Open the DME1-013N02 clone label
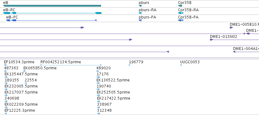 click(x=223, y=37)
